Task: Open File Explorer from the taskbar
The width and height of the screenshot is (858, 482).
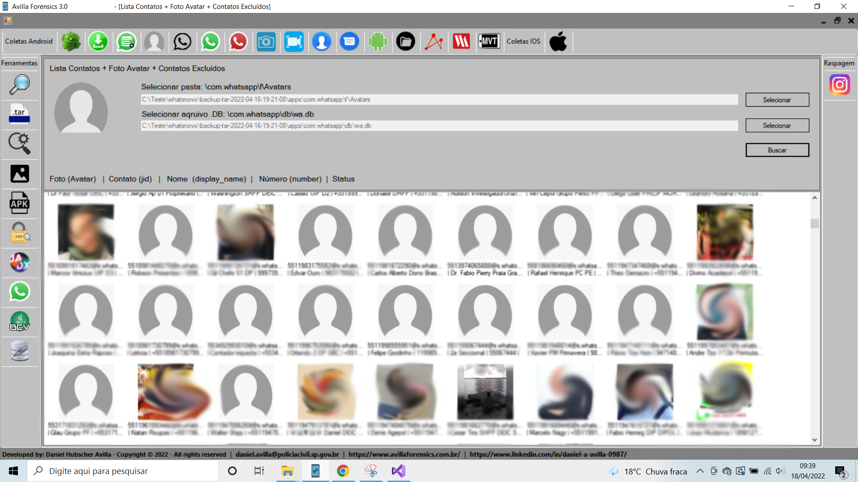Action: click(287, 471)
